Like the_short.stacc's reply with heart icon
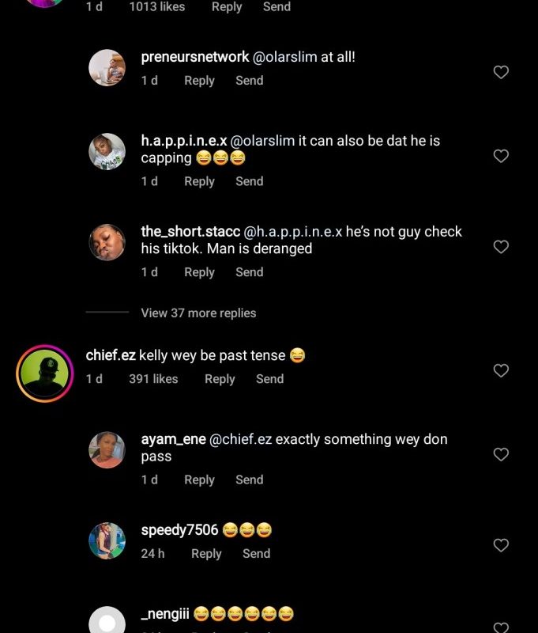This screenshot has height=633, width=538. [501, 247]
